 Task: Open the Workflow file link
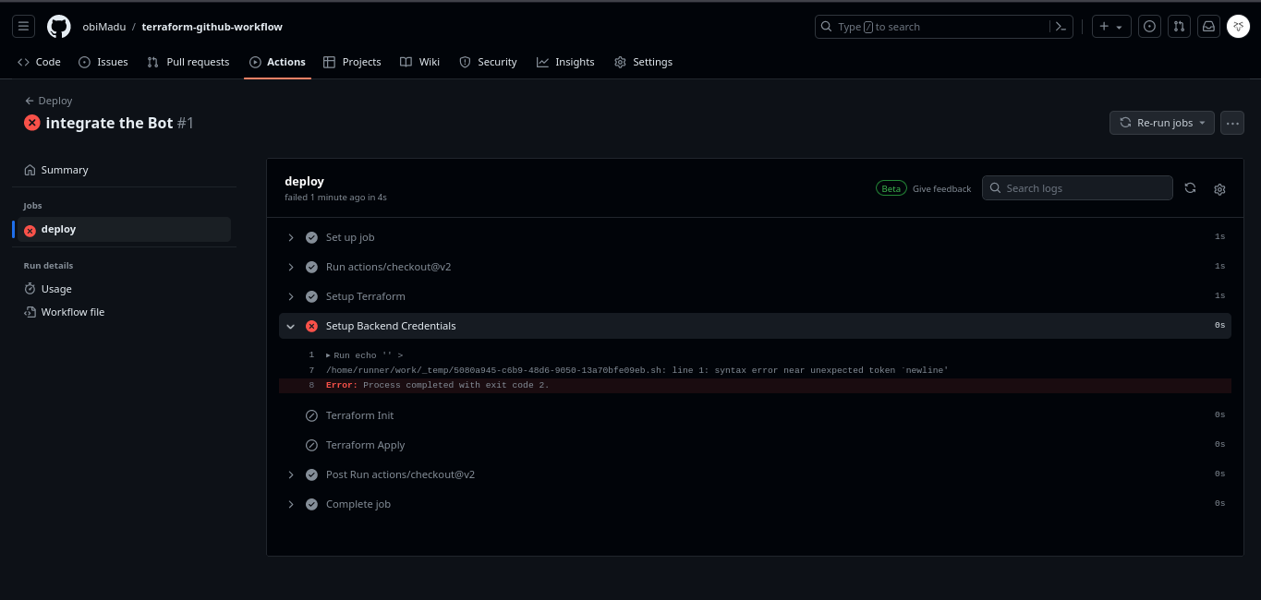(x=123, y=312)
